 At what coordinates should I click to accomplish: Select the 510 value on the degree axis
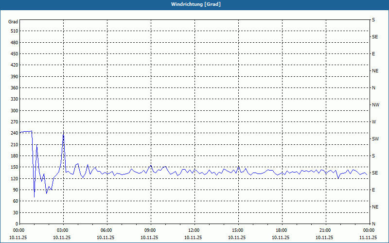(x=15, y=31)
